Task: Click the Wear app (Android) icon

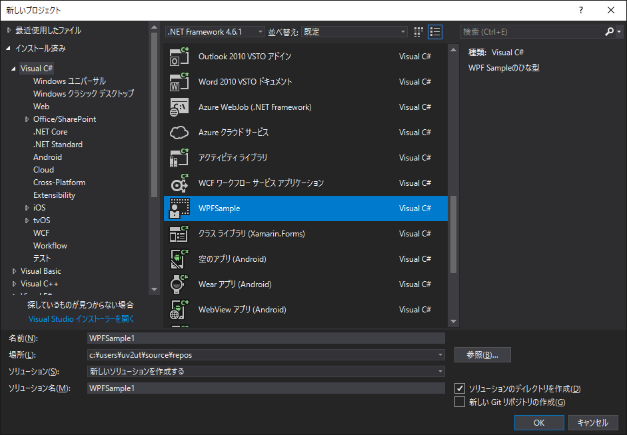Action: (179, 284)
